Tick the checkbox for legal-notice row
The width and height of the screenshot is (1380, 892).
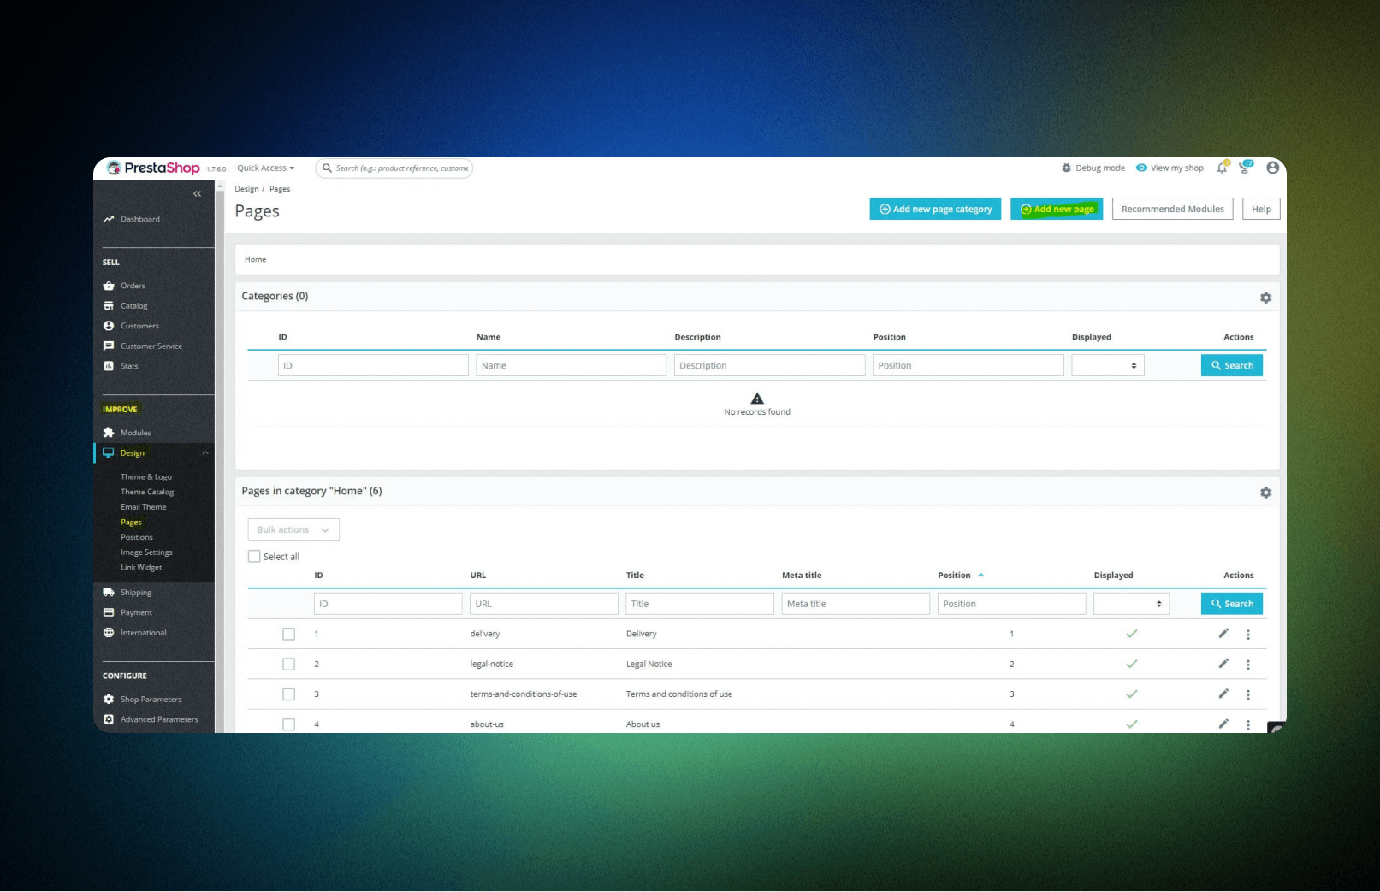coord(288,664)
